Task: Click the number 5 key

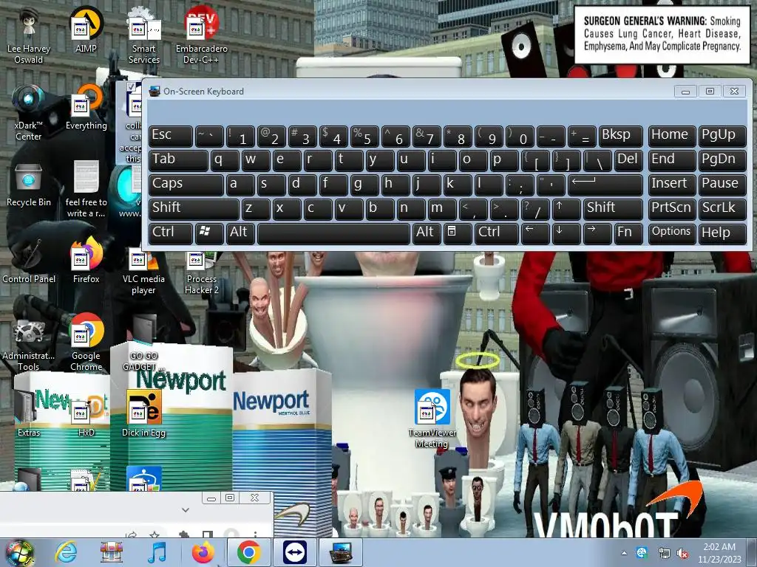Action: click(364, 136)
